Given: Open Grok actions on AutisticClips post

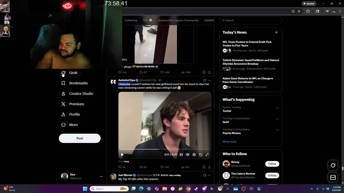Looking at the screenshot, I should tap(205, 80).
